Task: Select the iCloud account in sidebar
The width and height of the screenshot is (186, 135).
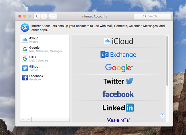Action: coord(45,40)
